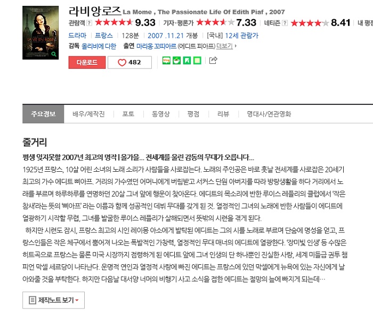Image resolution: width=373 pixels, height=318 pixels.
Task: Expand the 제작노트 보기 section
Action: point(53,300)
